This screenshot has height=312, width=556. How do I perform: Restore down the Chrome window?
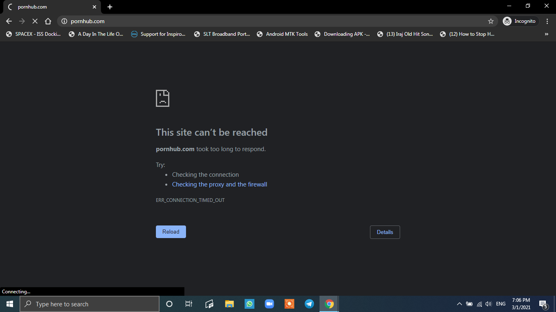528,6
